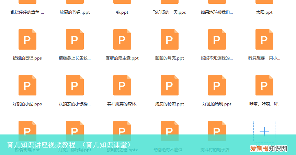This screenshot has width=296, height=155.
Task: Click the file name 蚯蚓的日记.pps
Action: click(x=27, y=58)
